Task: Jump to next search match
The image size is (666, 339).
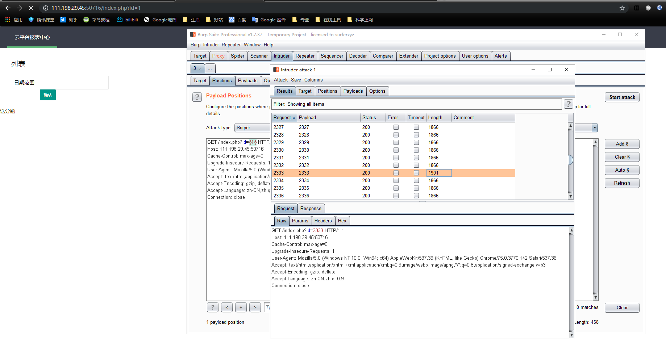Action: click(255, 307)
